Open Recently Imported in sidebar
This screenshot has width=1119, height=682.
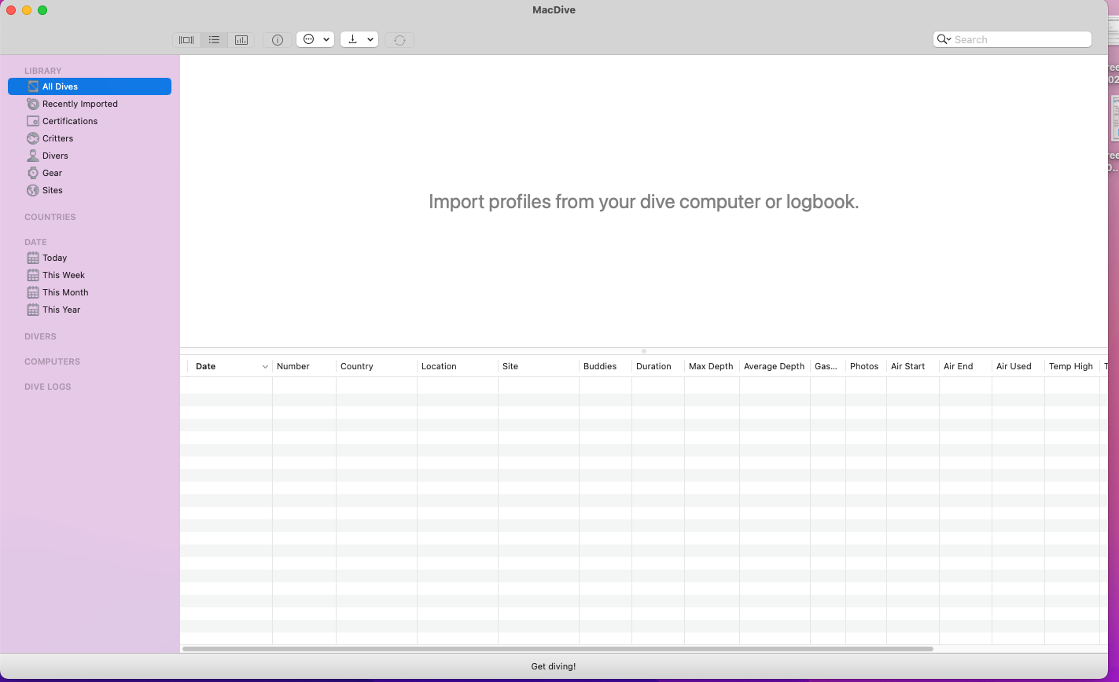pos(79,104)
